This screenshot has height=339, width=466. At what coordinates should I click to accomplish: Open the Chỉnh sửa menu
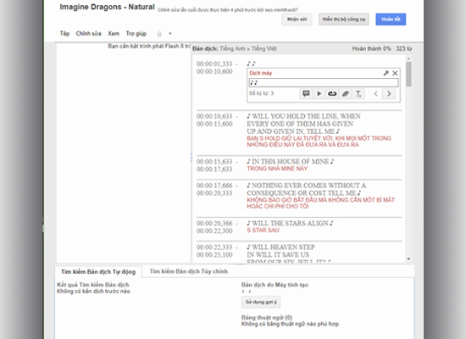[x=88, y=33]
